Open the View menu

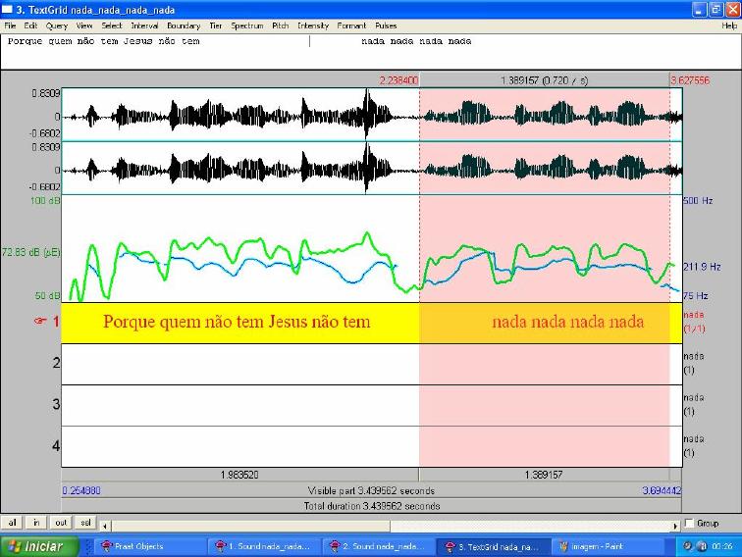pyautogui.click(x=84, y=26)
